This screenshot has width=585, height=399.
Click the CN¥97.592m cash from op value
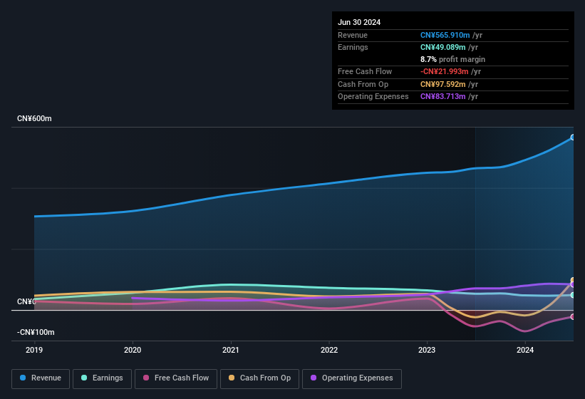(443, 84)
